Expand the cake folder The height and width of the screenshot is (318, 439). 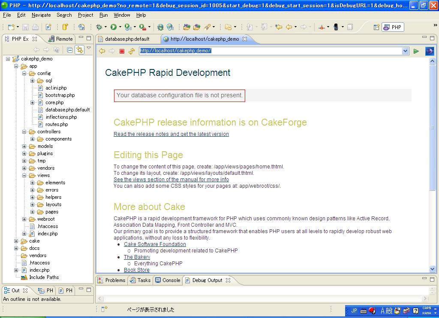pos(16,241)
